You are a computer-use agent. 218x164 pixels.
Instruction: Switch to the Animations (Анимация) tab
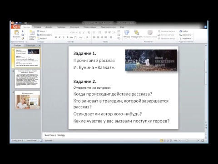pyautogui.click(x=74, y=27)
